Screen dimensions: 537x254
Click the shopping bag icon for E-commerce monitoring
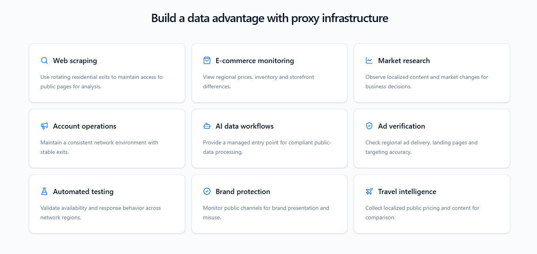tap(207, 60)
